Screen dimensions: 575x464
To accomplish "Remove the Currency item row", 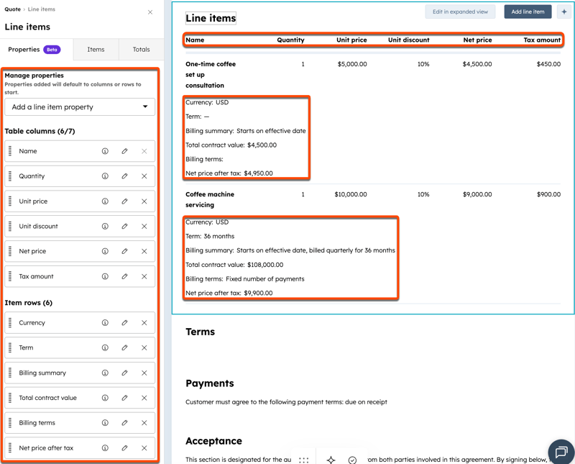I will pyautogui.click(x=144, y=323).
